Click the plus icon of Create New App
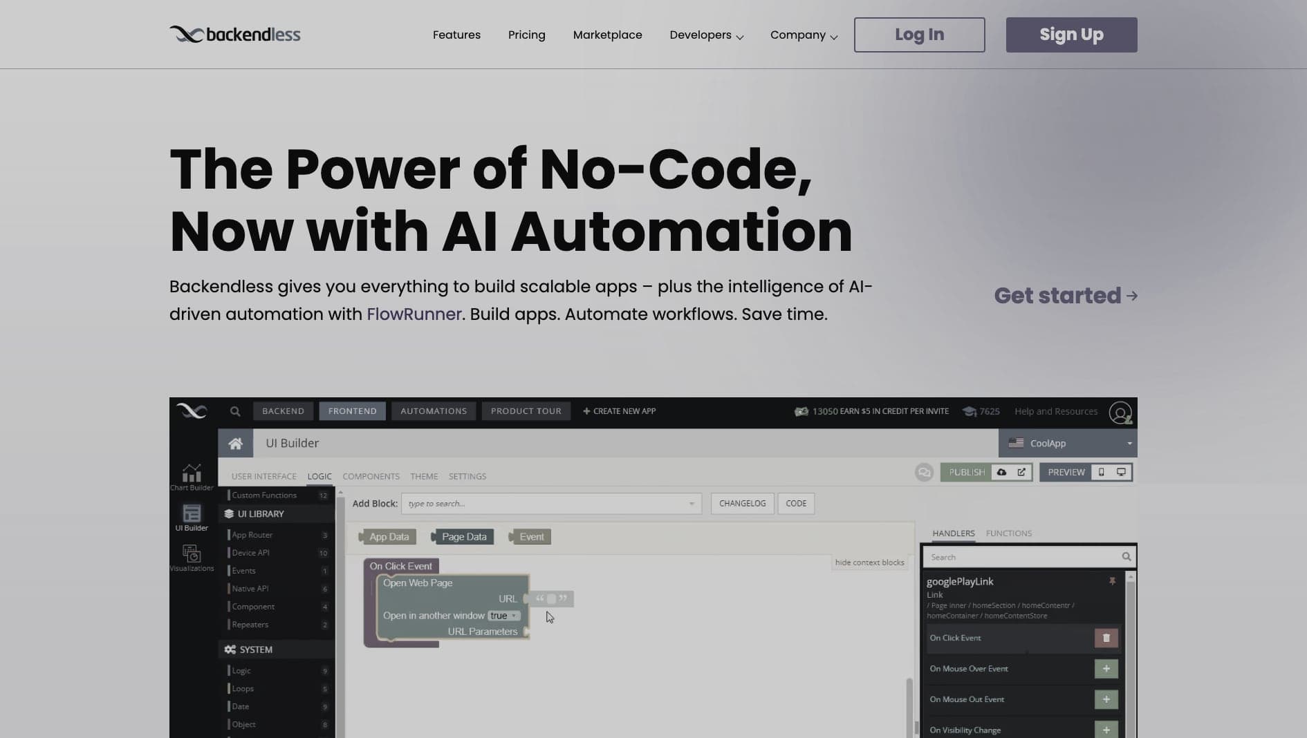 click(x=586, y=411)
